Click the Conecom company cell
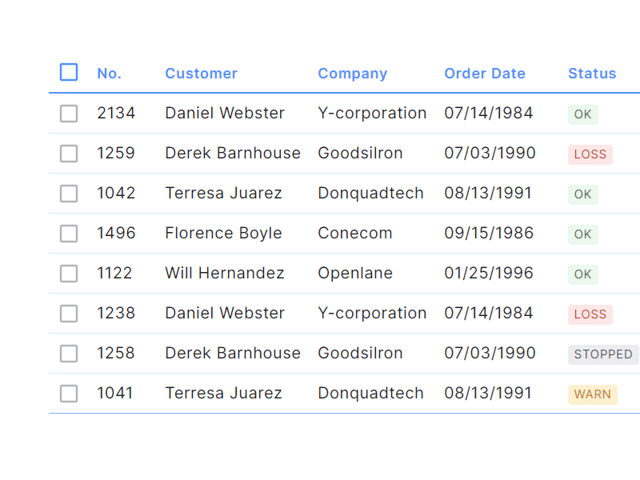The image size is (640, 480). [x=354, y=234]
